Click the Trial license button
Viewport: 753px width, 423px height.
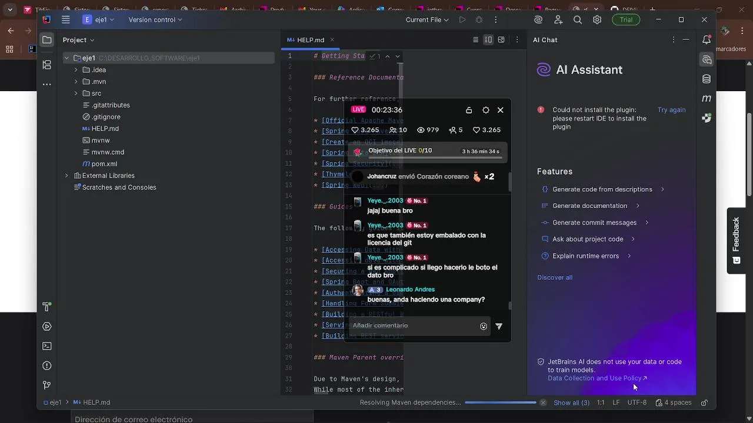tap(626, 19)
